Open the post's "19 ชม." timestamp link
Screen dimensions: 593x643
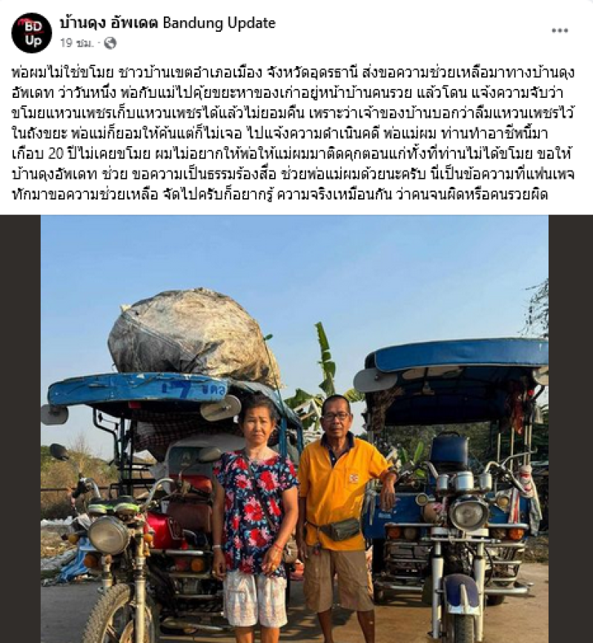click(76, 43)
